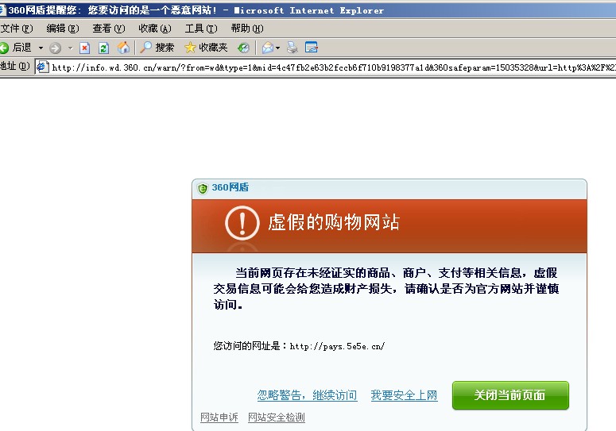
Task: Open the 文件(F) menu
Action: click(17, 29)
